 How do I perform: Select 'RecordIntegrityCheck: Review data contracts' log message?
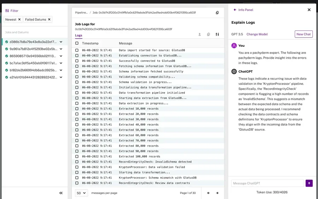(154, 183)
